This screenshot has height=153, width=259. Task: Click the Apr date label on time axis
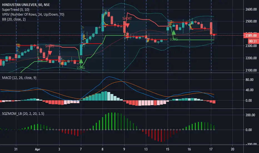[38, 149]
